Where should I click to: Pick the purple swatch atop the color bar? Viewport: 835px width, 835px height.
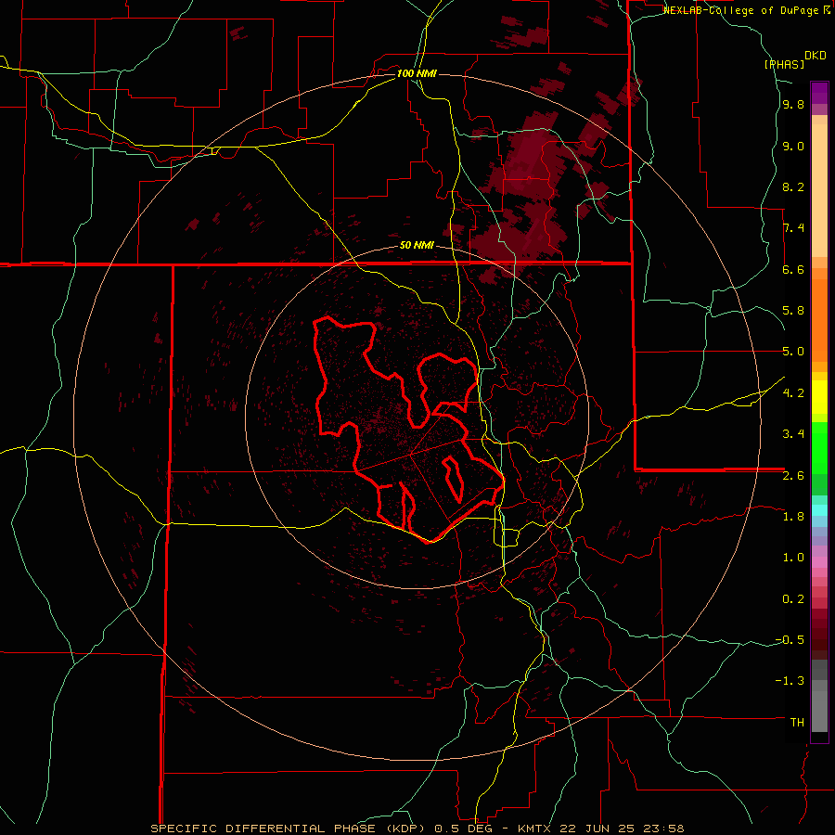[x=819, y=93]
